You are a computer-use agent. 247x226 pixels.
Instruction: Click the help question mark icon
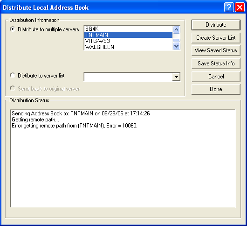(229, 7)
